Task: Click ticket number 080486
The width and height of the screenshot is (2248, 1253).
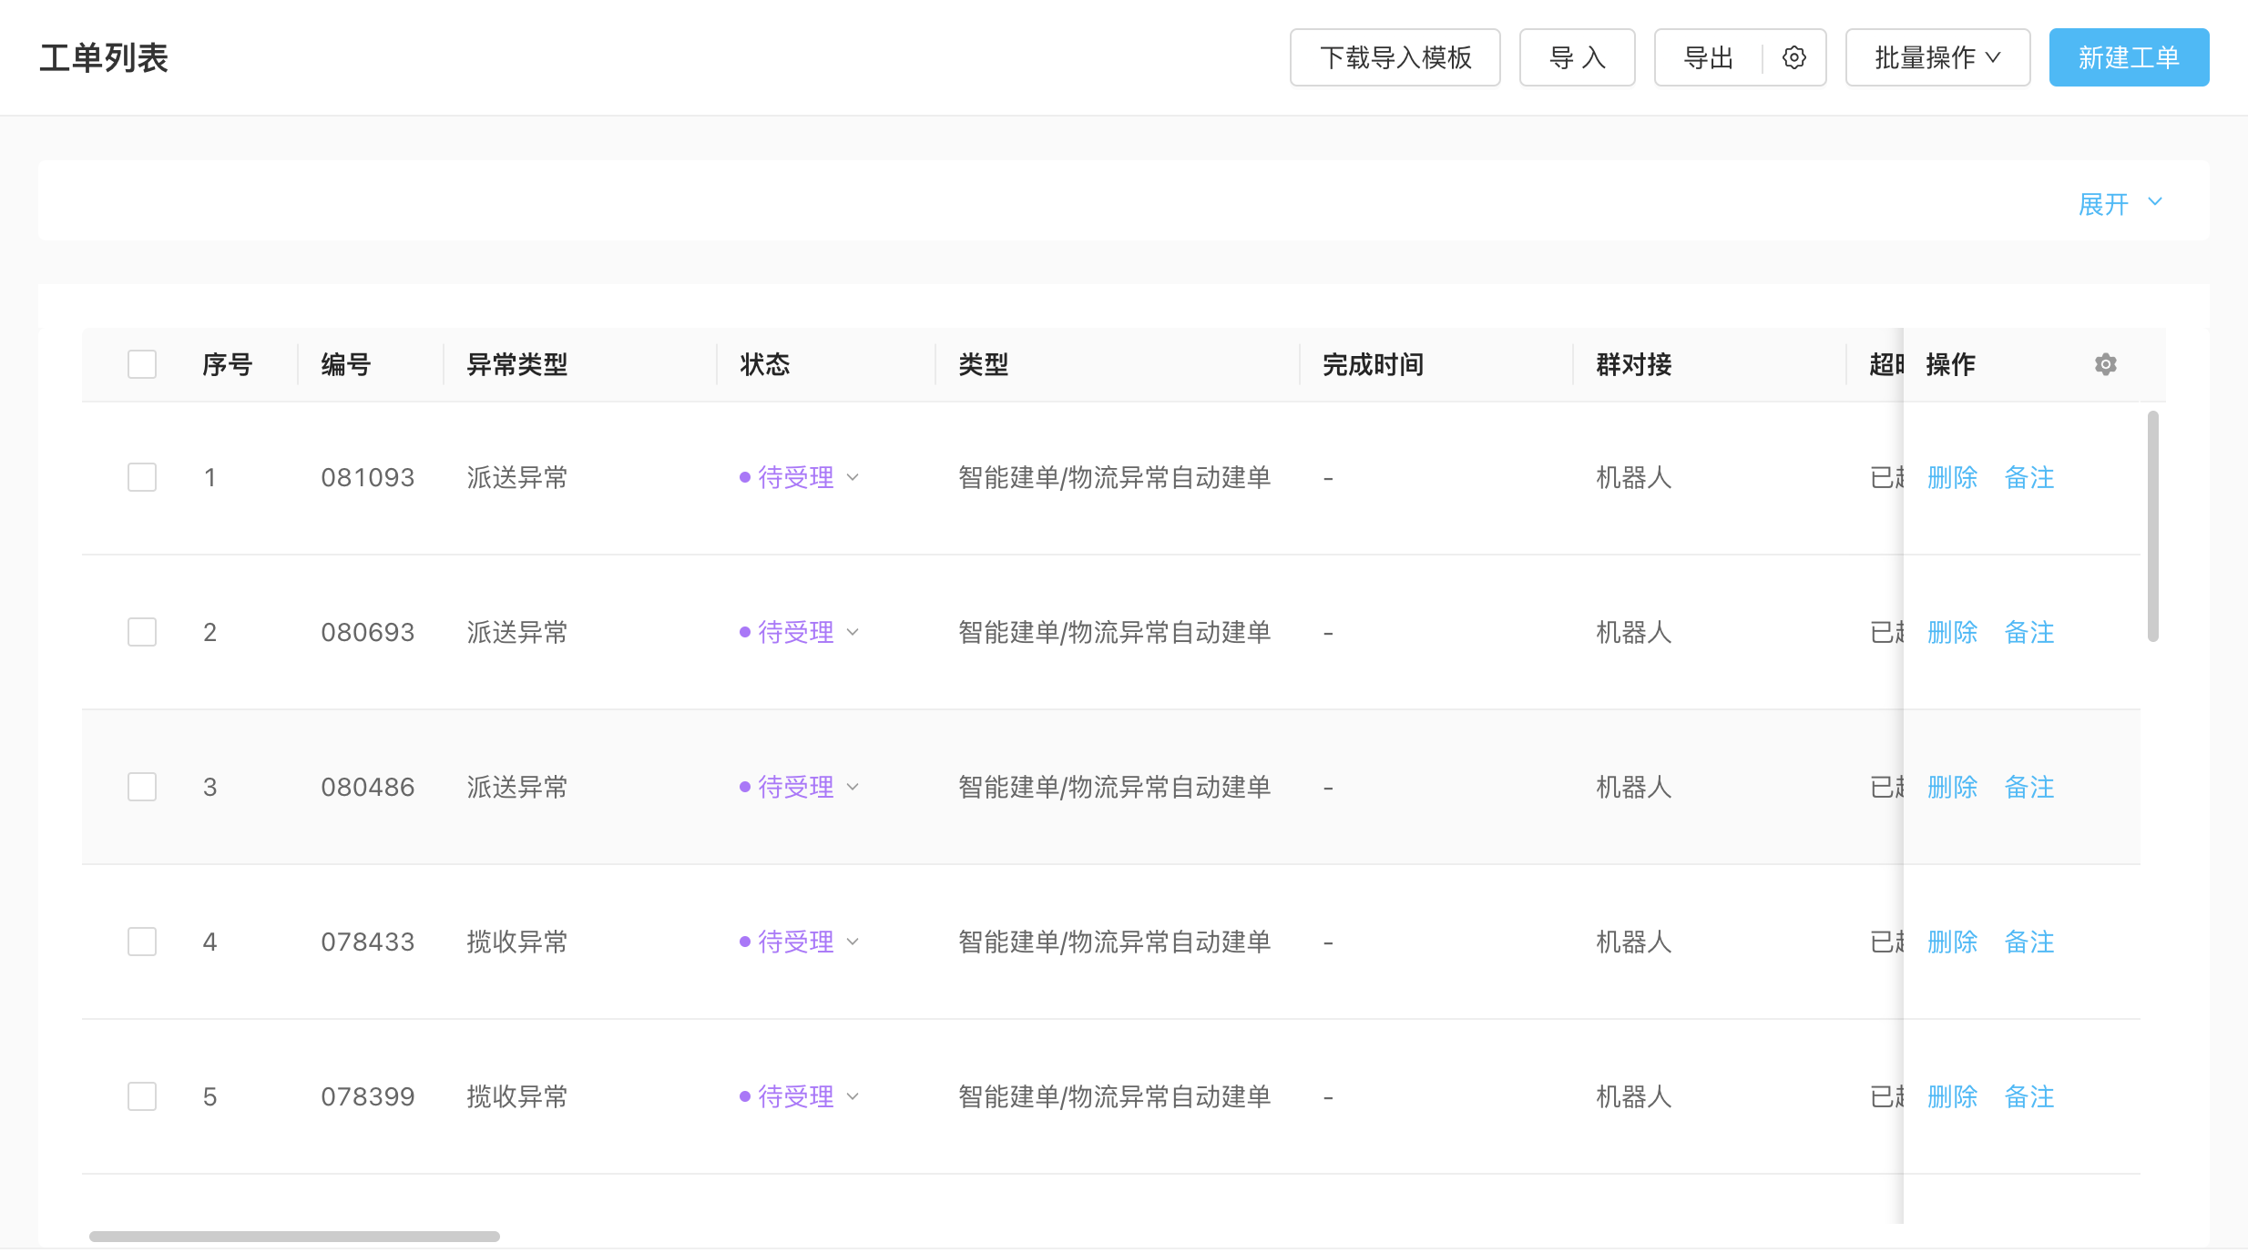Action: [x=367, y=787]
